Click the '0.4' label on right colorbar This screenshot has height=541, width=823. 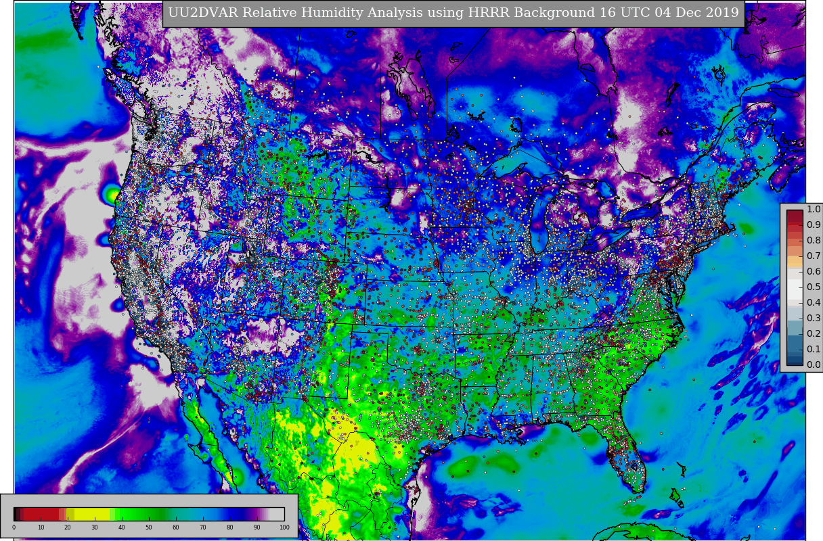[814, 303]
